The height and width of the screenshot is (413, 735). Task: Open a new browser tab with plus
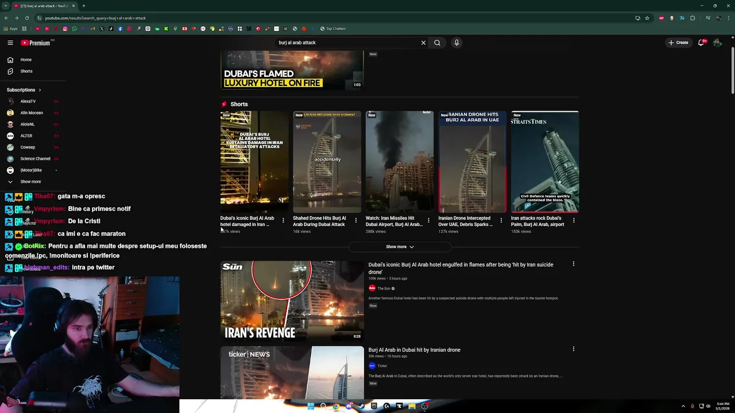point(83,6)
